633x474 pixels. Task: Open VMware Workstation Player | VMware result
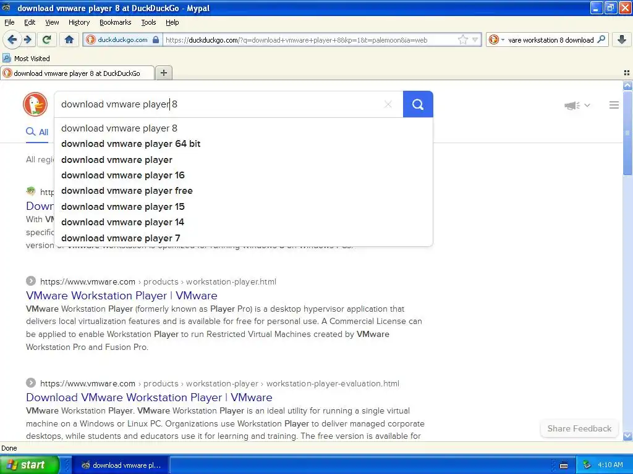(x=122, y=296)
